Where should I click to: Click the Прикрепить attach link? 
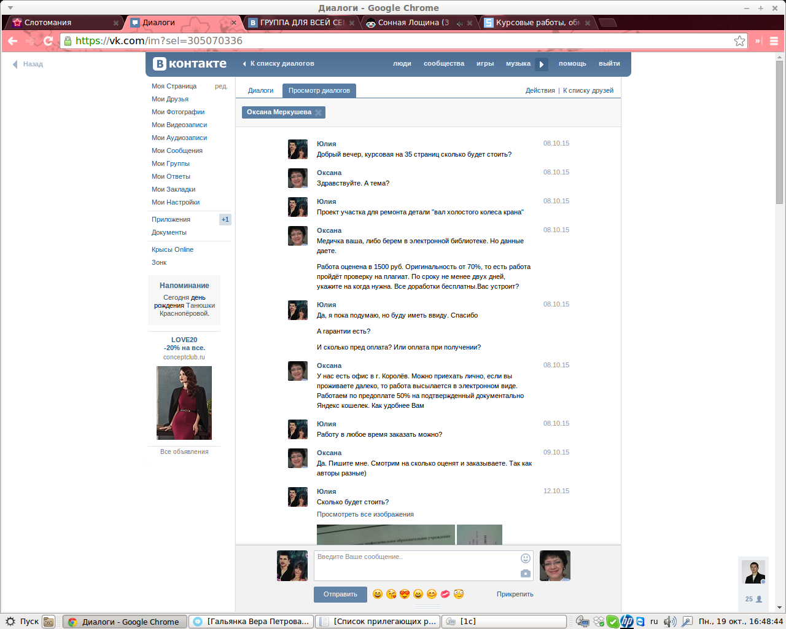pyautogui.click(x=515, y=594)
